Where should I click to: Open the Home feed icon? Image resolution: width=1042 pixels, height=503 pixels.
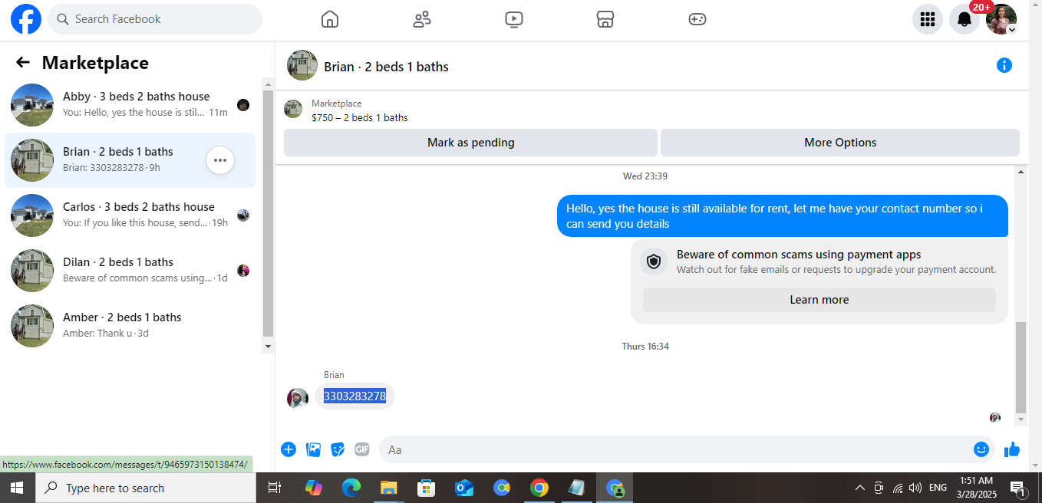click(330, 19)
